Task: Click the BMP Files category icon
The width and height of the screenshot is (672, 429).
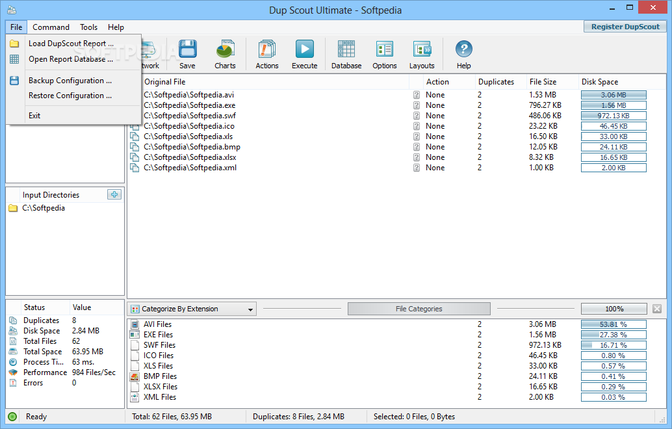Action: pos(135,376)
